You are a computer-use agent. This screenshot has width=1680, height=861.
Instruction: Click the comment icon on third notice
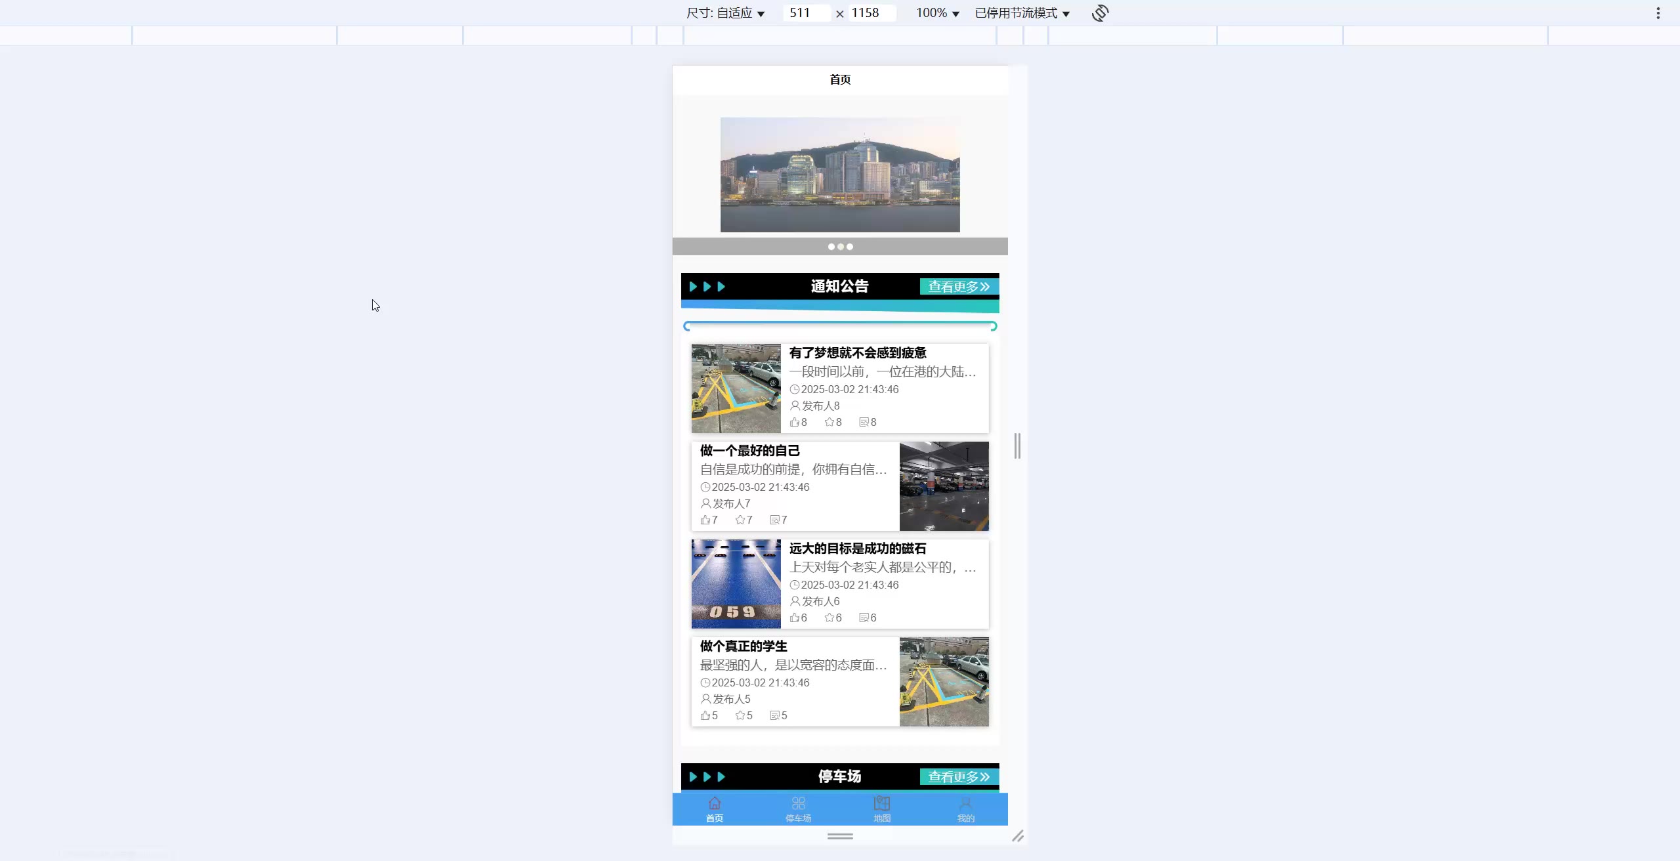click(x=864, y=618)
